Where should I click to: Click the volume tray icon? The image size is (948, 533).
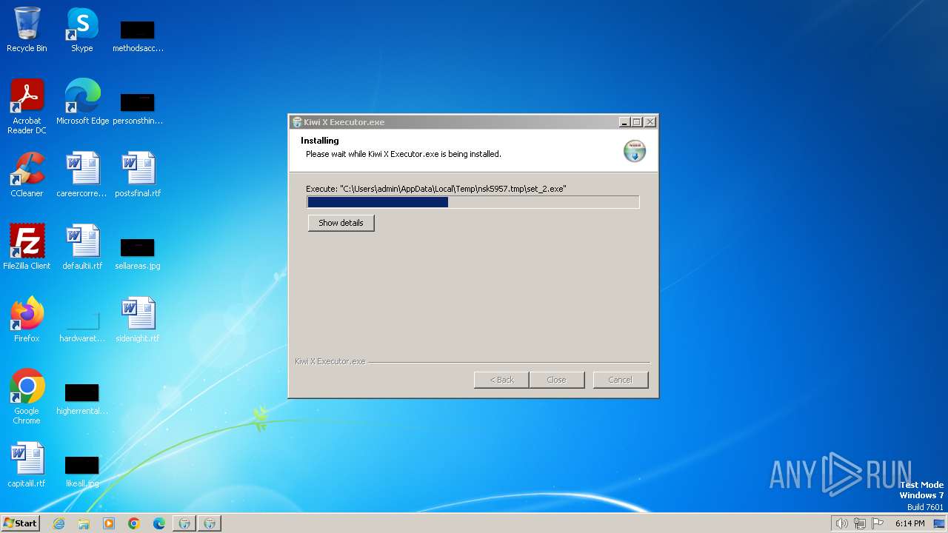(x=841, y=523)
